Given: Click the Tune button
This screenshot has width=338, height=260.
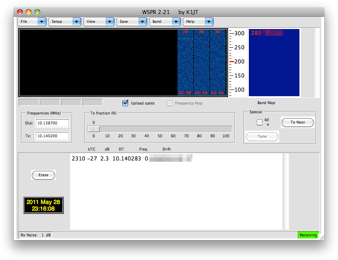Looking at the screenshot, I should (x=262, y=136).
